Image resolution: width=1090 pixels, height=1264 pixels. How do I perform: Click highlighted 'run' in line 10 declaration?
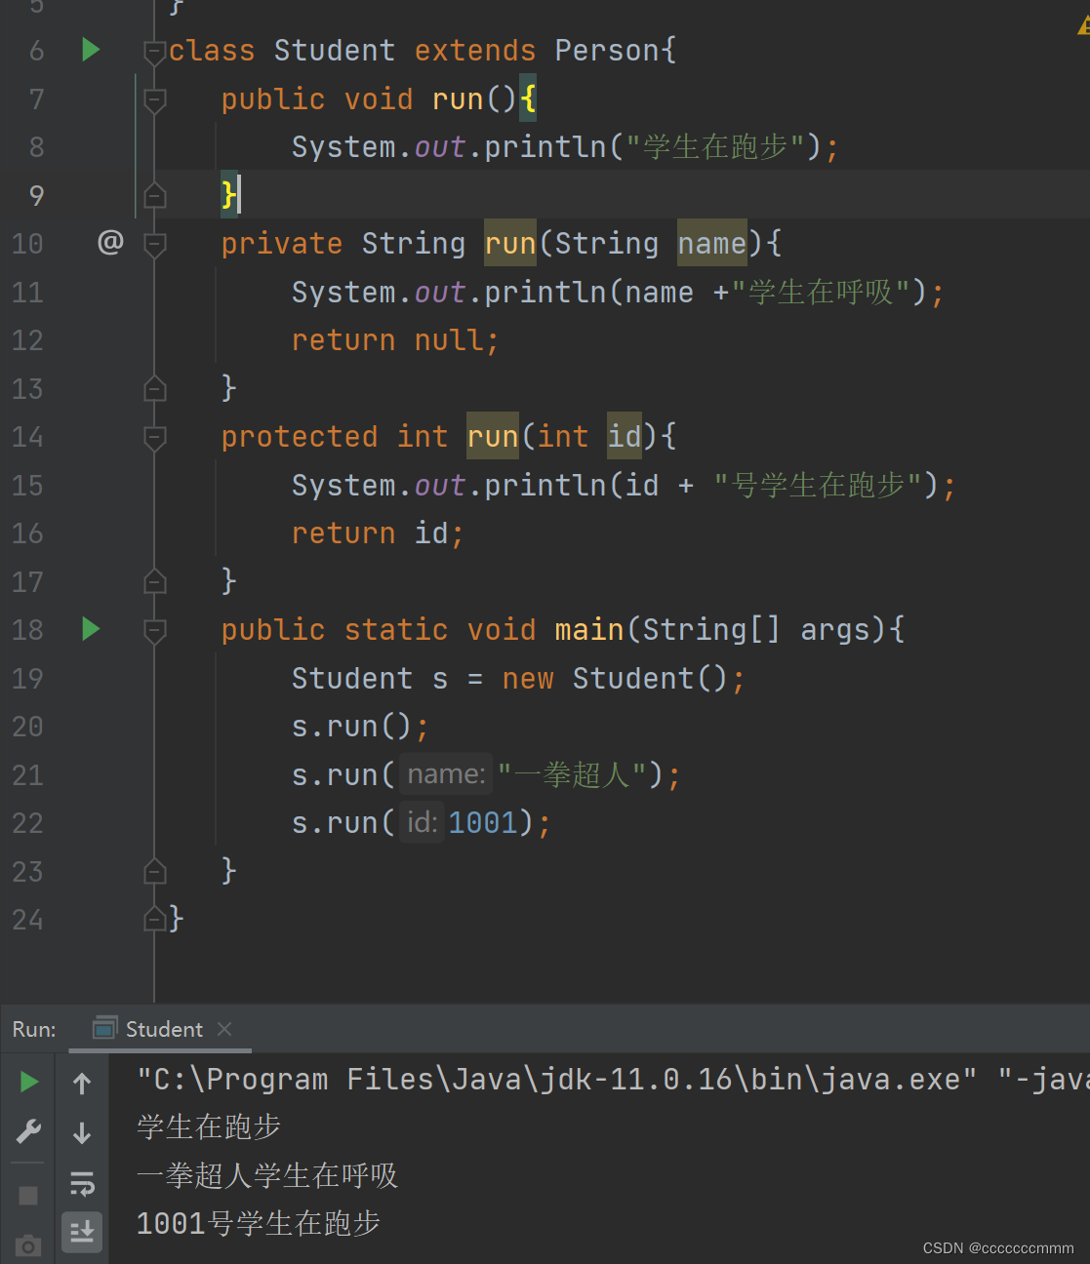click(x=510, y=243)
